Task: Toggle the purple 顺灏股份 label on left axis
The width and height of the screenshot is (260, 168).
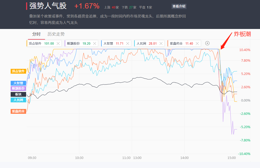Action: [x=18, y=89]
